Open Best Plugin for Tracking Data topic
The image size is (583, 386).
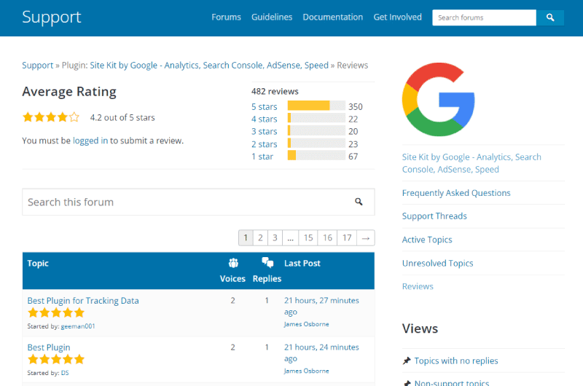[83, 301]
